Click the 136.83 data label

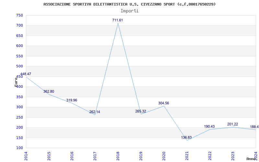186,137
